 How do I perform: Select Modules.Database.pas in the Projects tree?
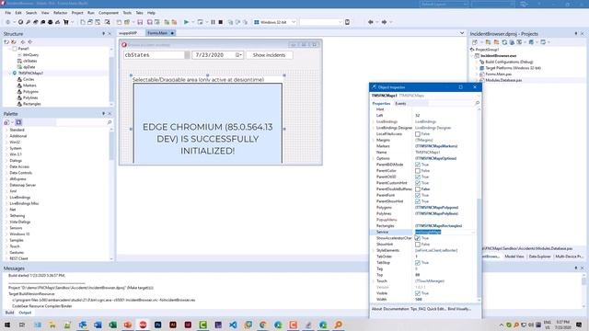click(503, 80)
